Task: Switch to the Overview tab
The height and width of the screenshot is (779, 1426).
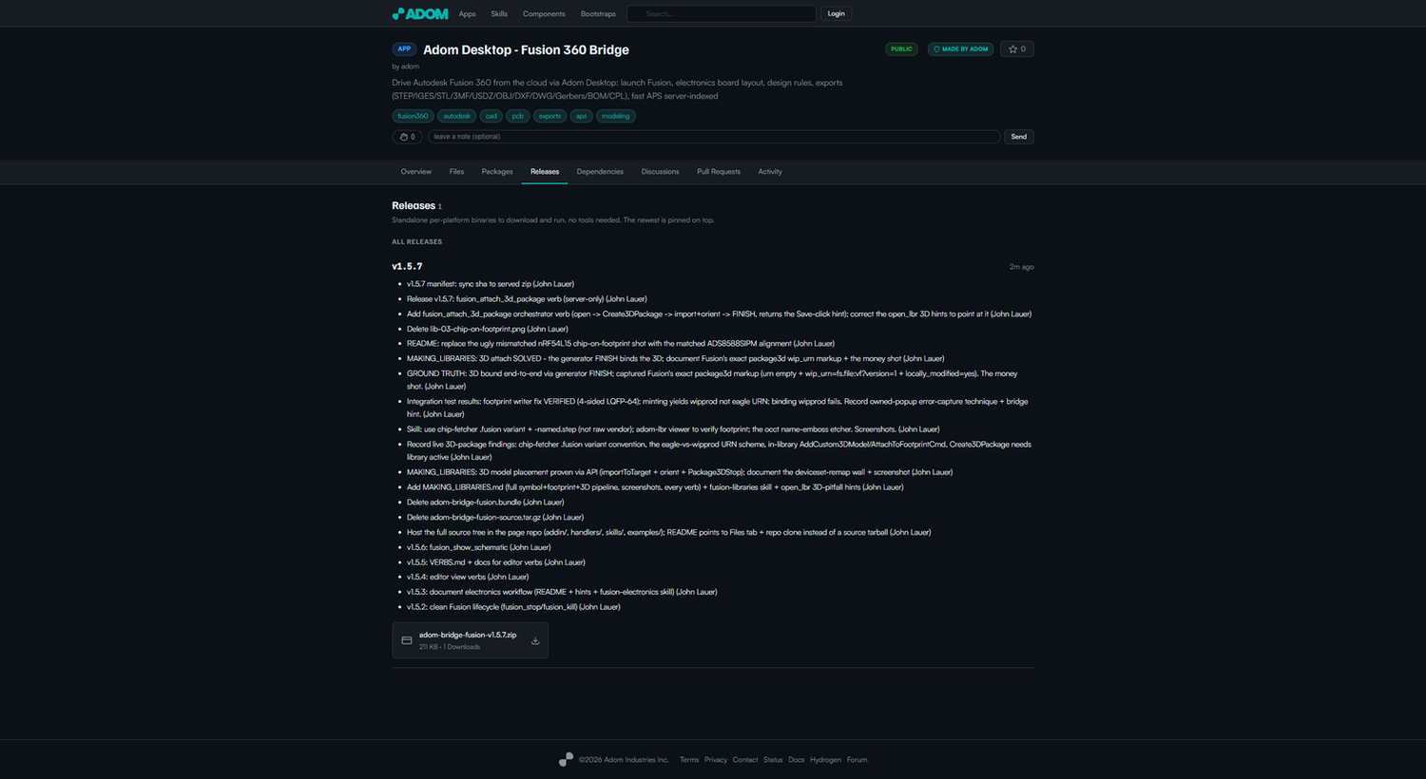Action: coord(416,172)
